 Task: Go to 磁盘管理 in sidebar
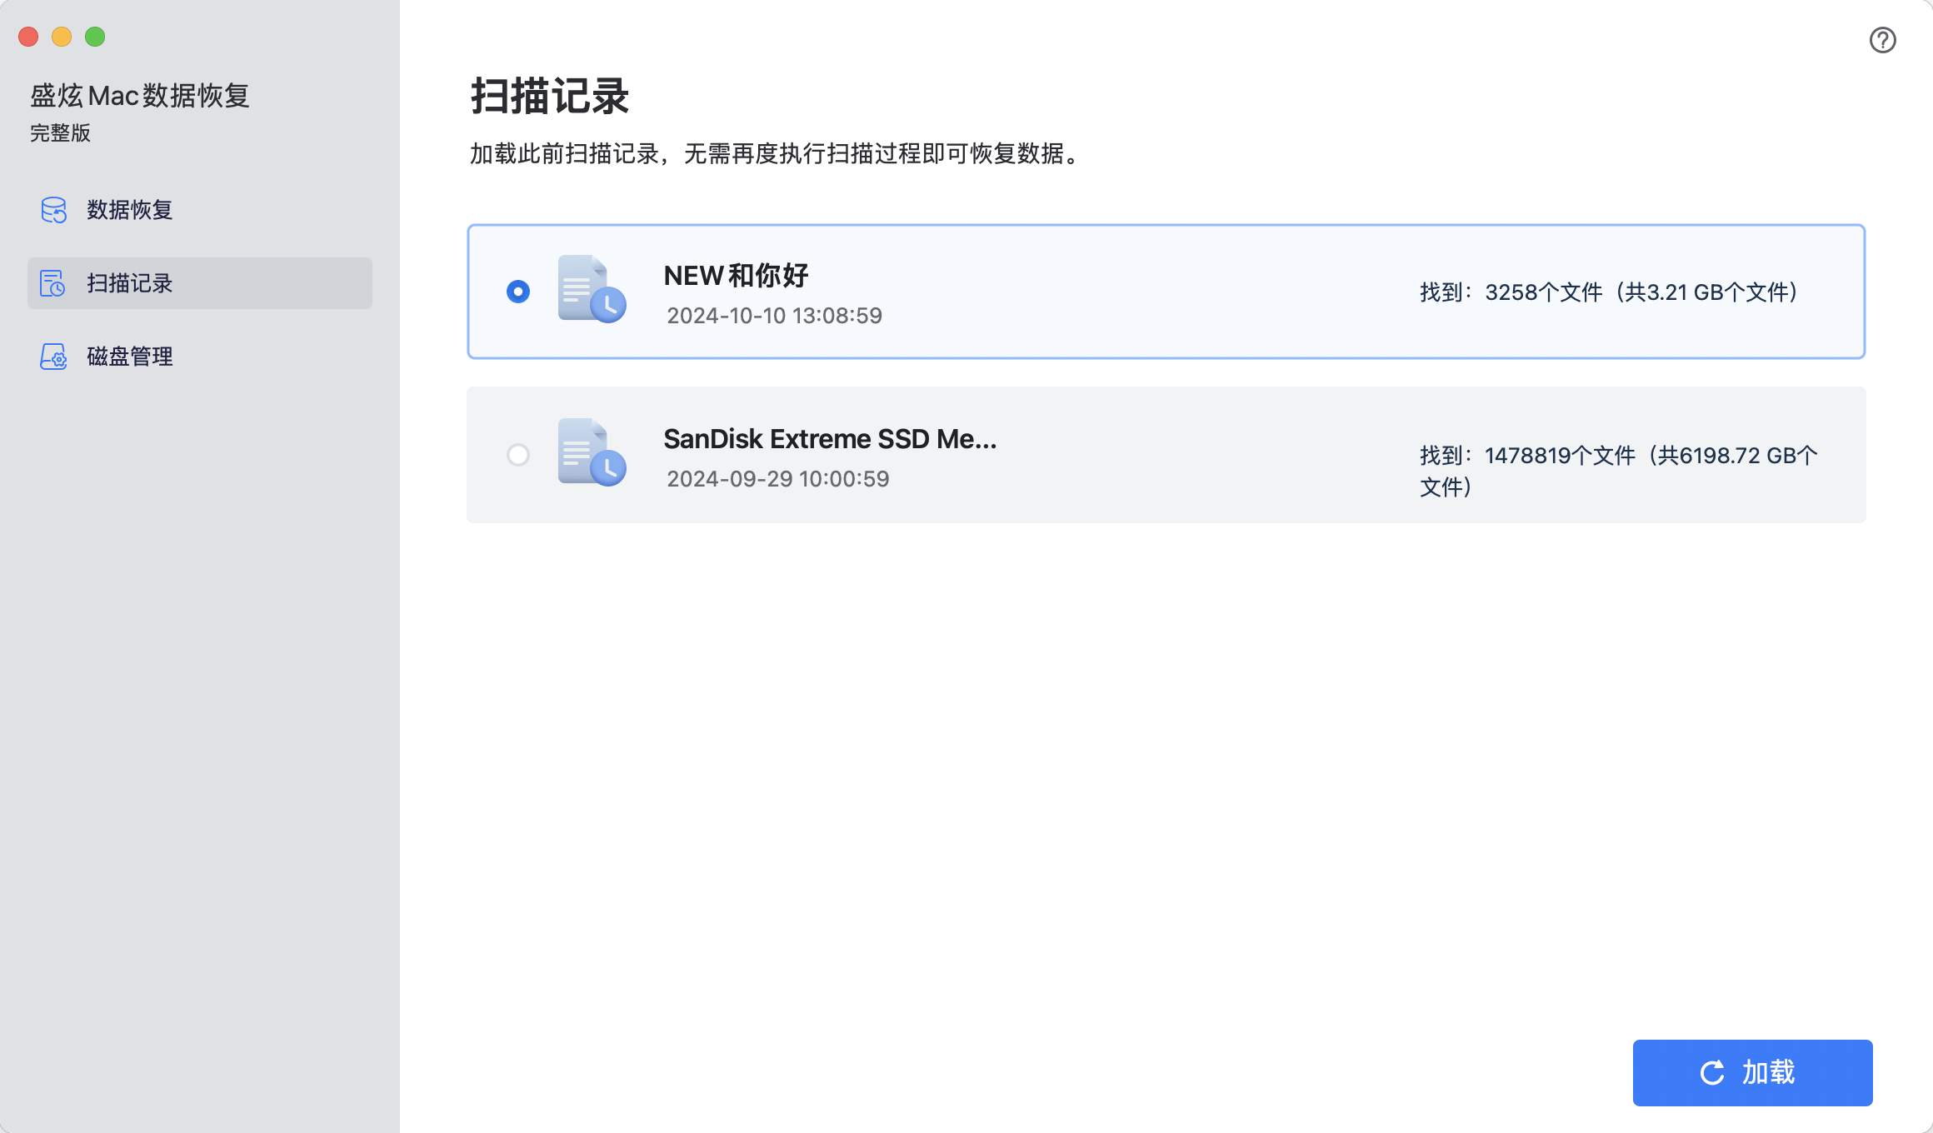(130, 357)
